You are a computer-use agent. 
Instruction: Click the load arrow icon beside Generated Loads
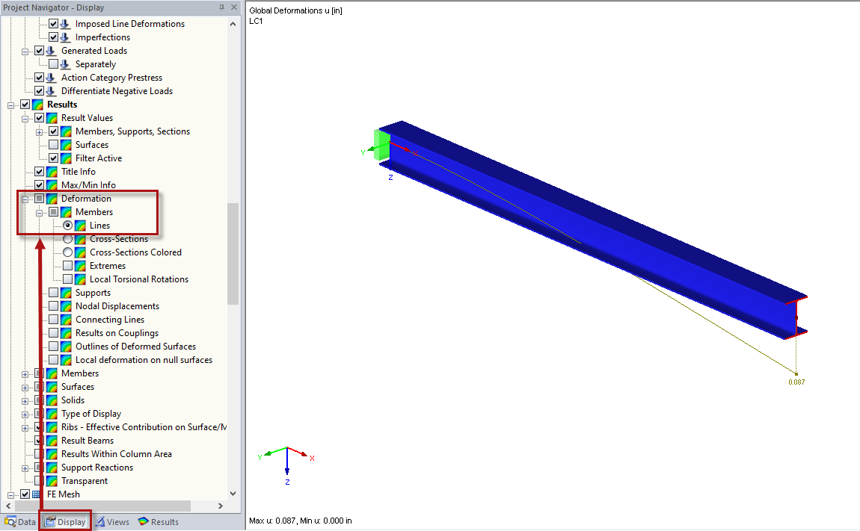(x=50, y=50)
